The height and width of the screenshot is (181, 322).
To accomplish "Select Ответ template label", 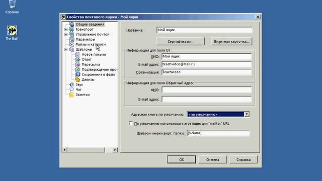I will 87,59.
